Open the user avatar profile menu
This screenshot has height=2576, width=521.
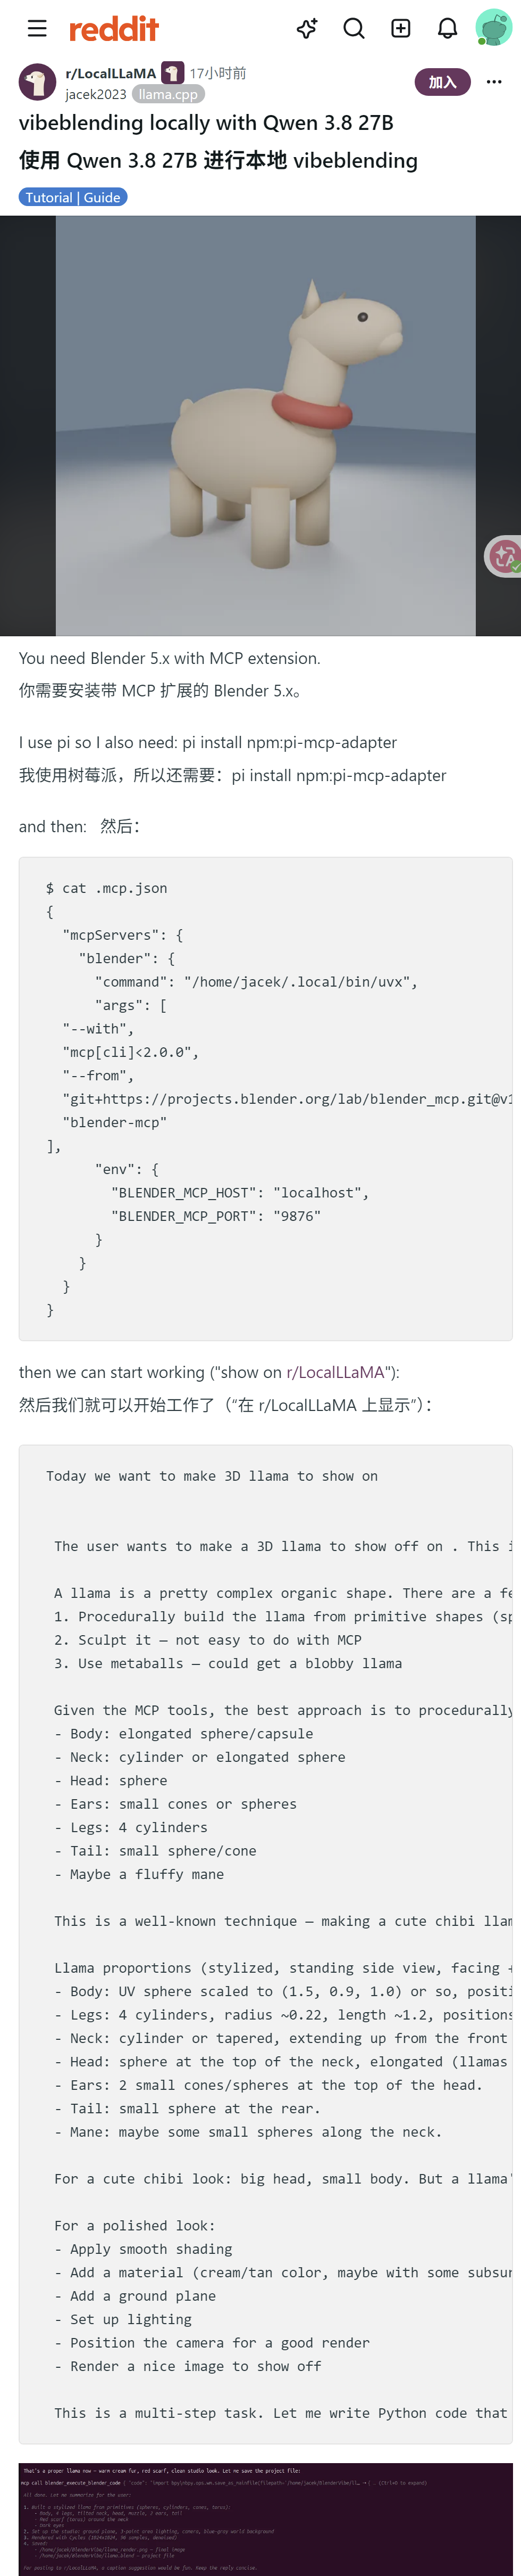point(493,28)
